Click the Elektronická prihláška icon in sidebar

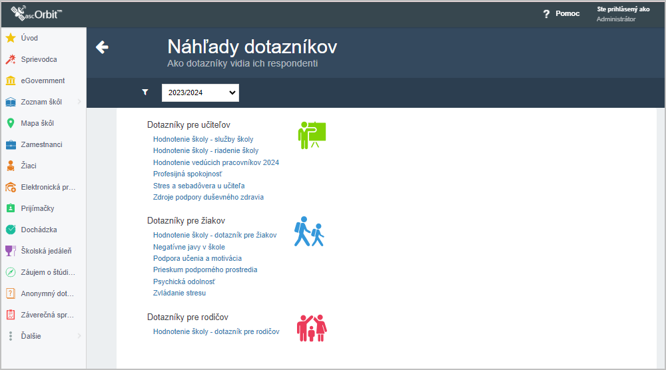pyautogui.click(x=11, y=187)
